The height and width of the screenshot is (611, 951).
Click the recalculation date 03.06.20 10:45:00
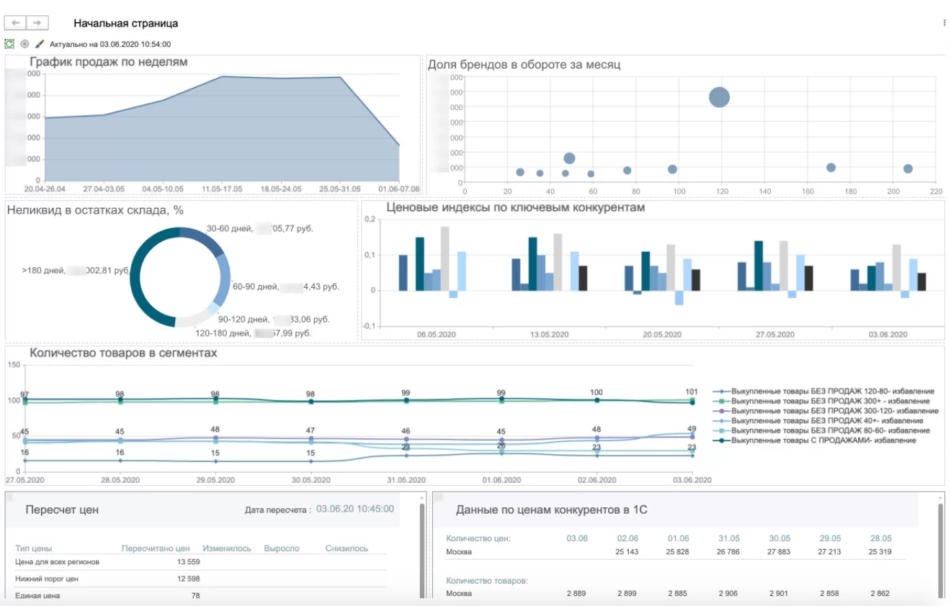click(355, 509)
